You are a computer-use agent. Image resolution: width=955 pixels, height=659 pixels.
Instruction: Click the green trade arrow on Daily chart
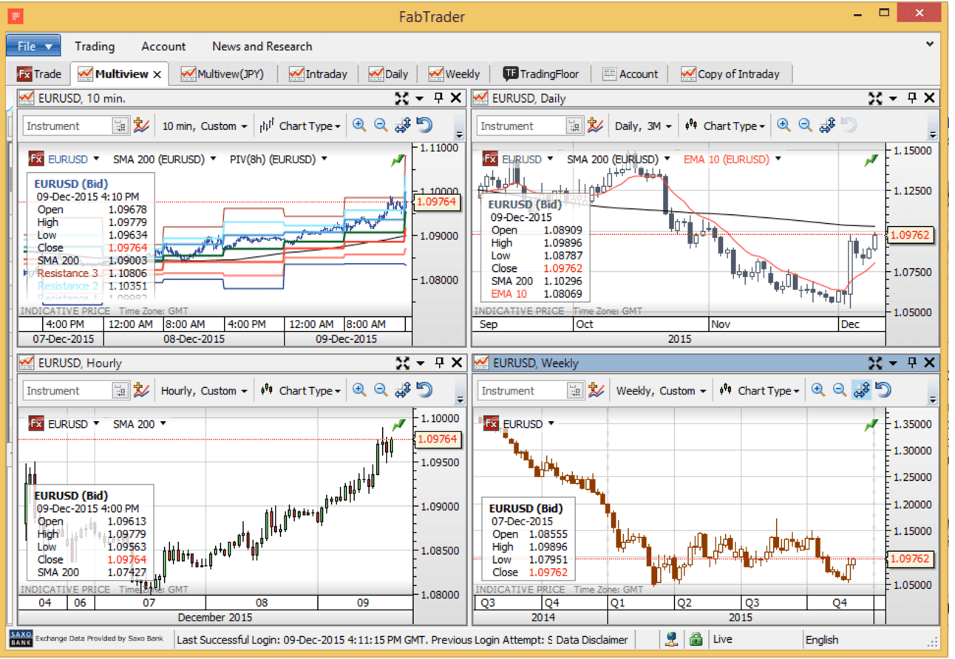[871, 160]
